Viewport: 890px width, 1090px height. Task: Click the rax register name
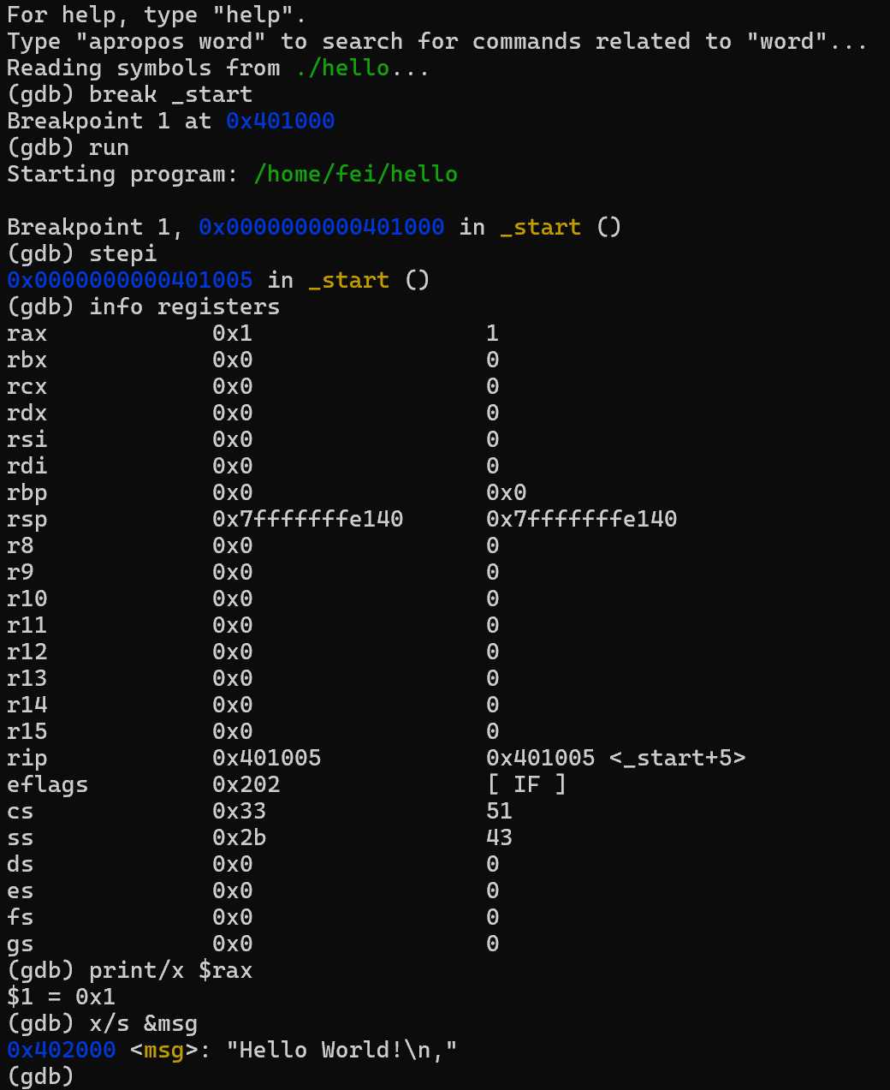27,333
